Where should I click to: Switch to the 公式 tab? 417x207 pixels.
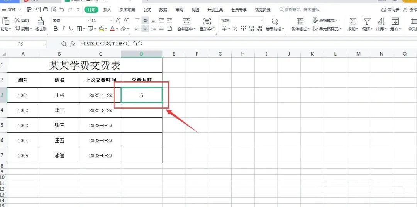147,10
